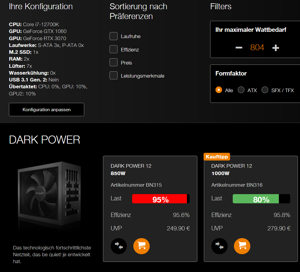
Task: Click the GPU GeForce RTX 3070 line
Action: pos(37,38)
